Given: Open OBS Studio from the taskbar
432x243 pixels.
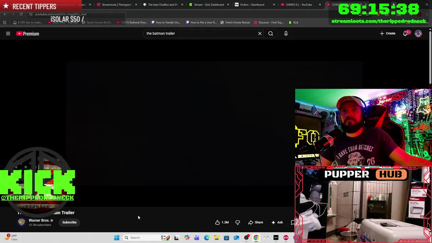Looking at the screenshot, I should point(246,238).
